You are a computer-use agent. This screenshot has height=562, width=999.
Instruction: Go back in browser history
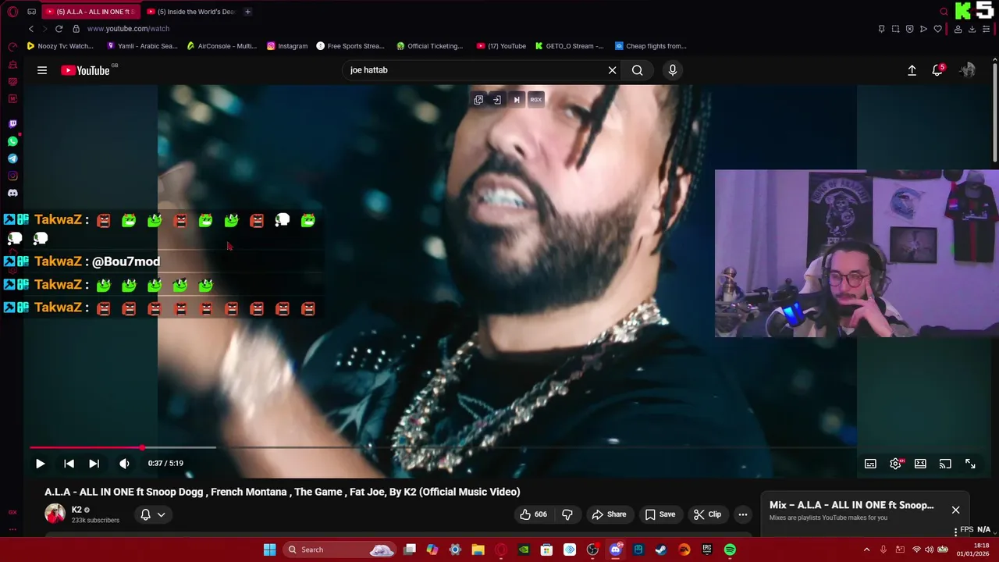[31, 29]
